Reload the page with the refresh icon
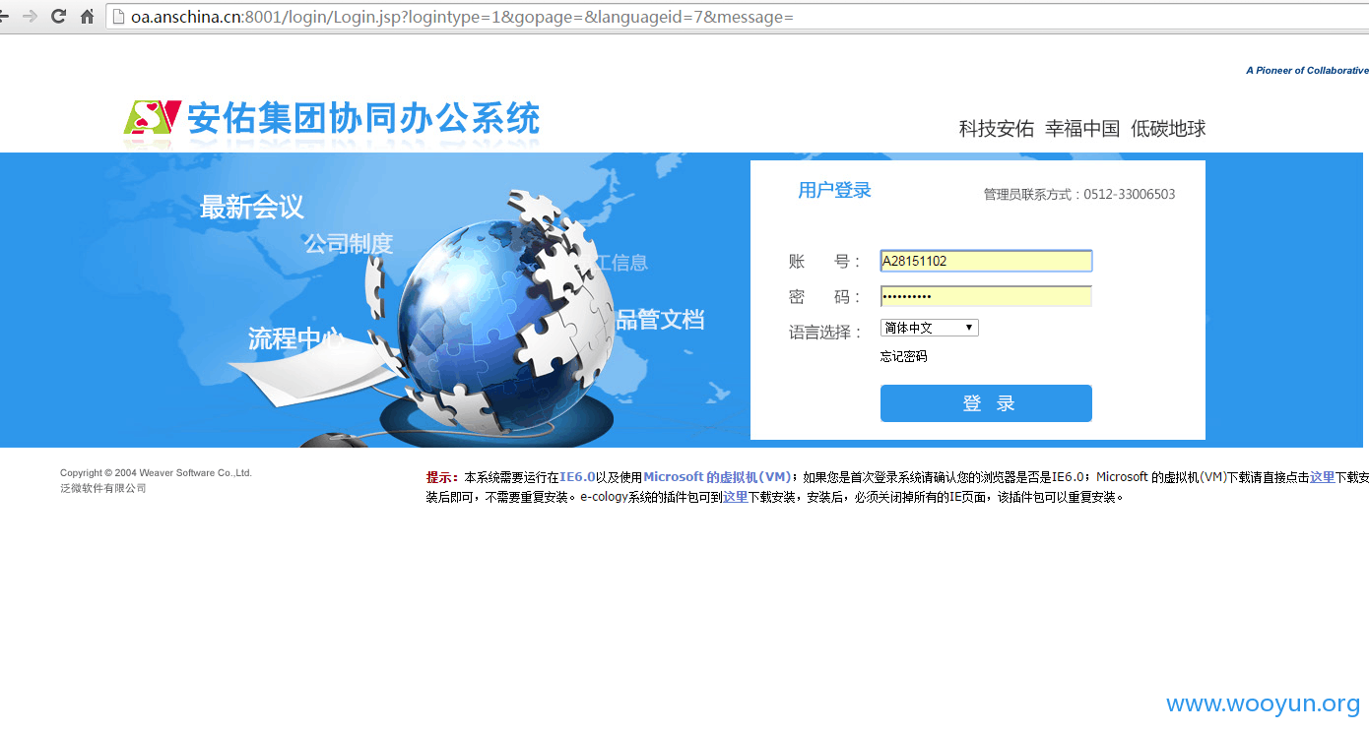The height and width of the screenshot is (732, 1369). point(59,16)
